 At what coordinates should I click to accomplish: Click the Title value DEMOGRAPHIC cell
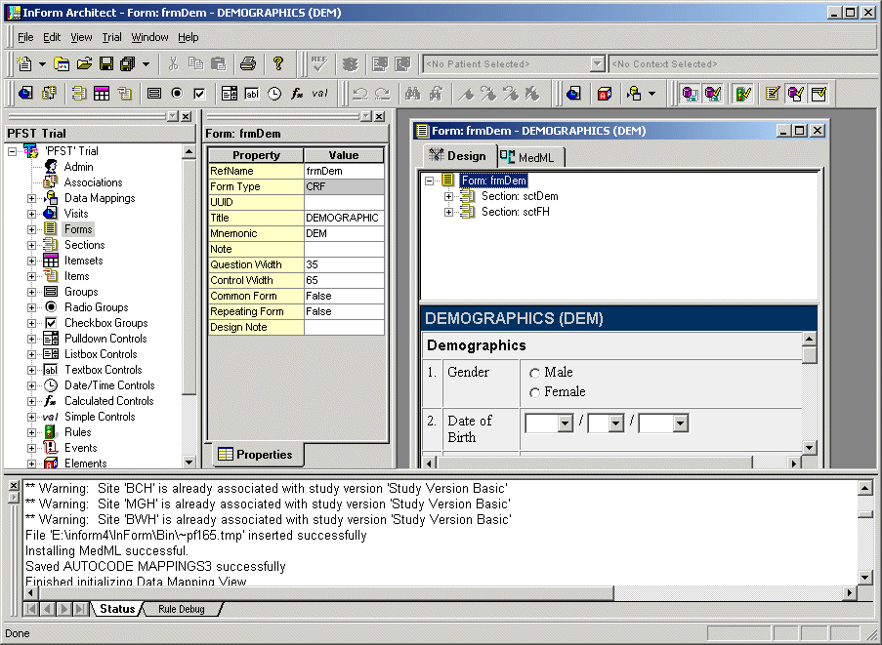(x=344, y=218)
